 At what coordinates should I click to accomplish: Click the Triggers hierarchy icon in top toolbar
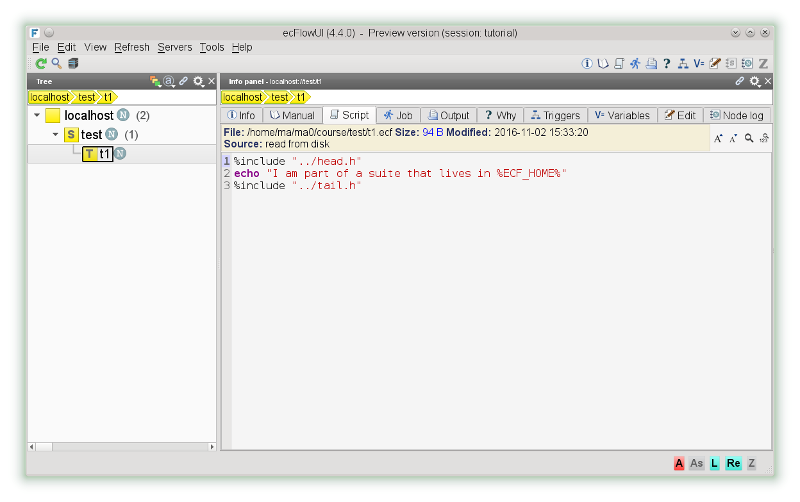pos(683,63)
